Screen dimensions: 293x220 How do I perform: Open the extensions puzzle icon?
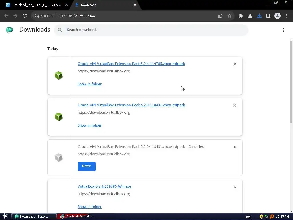pos(241,16)
